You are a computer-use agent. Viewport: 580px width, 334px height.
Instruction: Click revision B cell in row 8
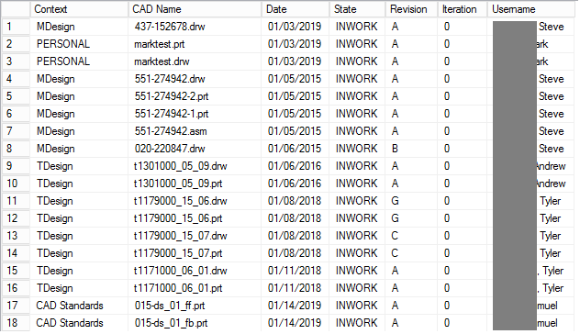(x=411, y=149)
